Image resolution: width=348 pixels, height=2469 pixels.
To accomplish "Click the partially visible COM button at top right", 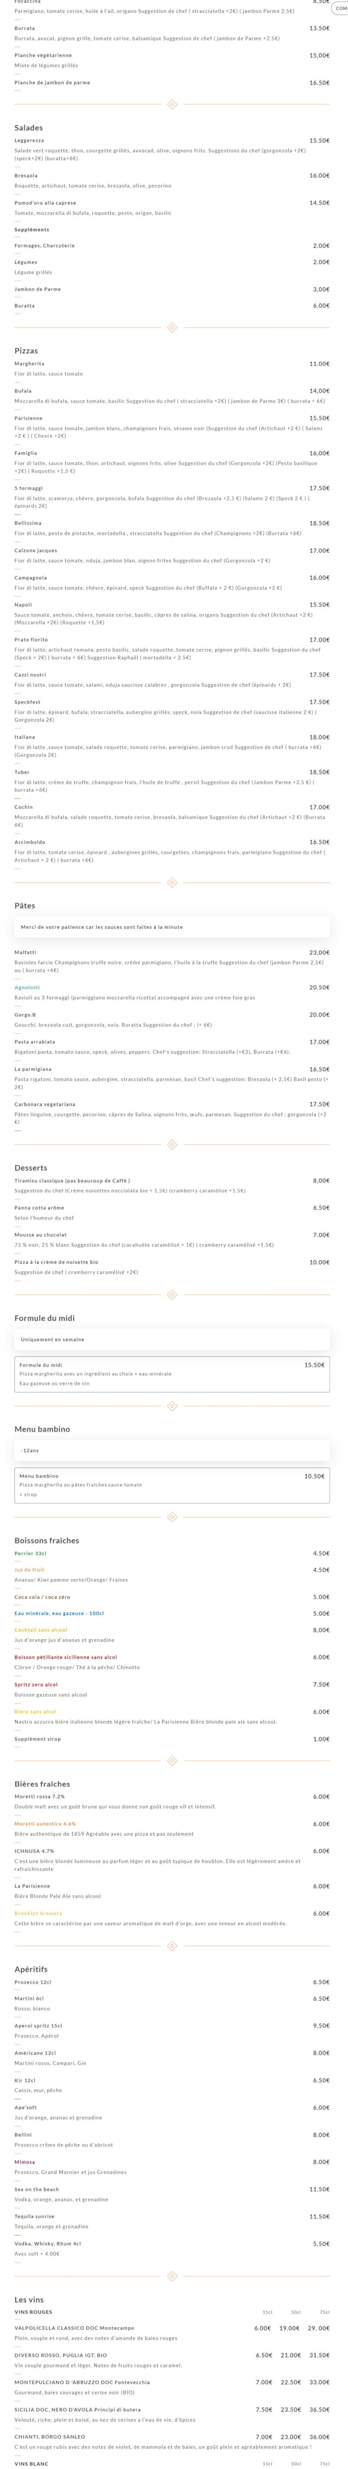I will pyautogui.click(x=340, y=8).
